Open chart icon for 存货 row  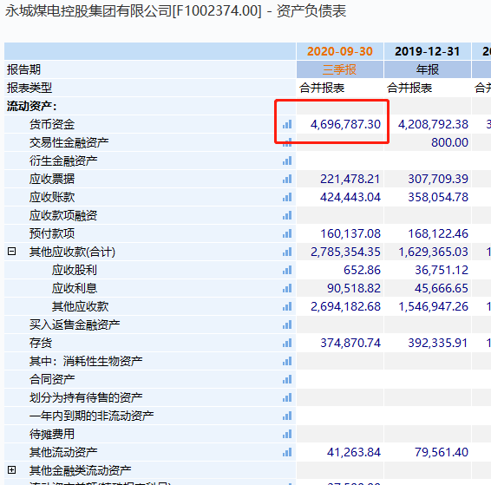point(287,343)
